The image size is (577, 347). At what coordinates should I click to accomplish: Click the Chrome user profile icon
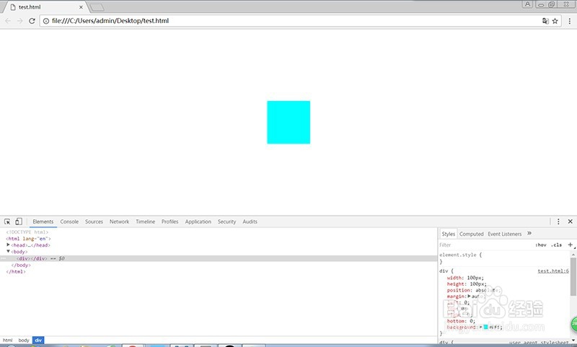(x=528, y=4)
